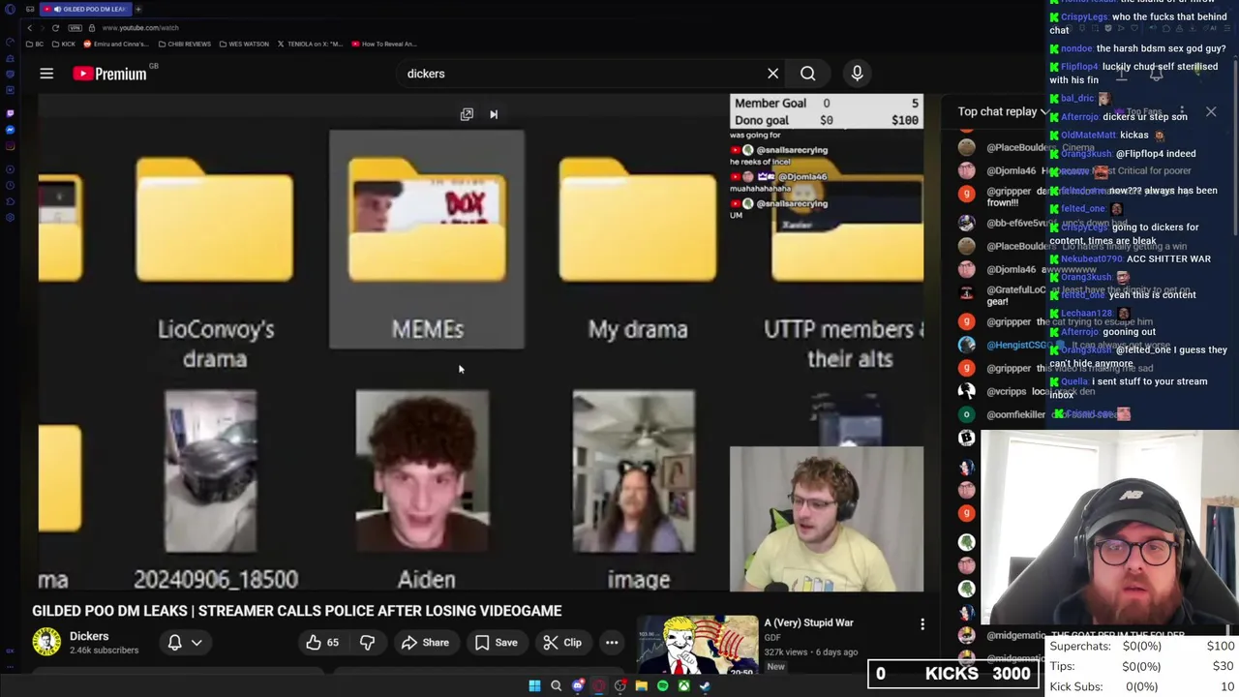This screenshot has height=697, width=1239.
Task: Open the KICK bookmarks folder
Action: pyautogui.click(x=64, y=44)
